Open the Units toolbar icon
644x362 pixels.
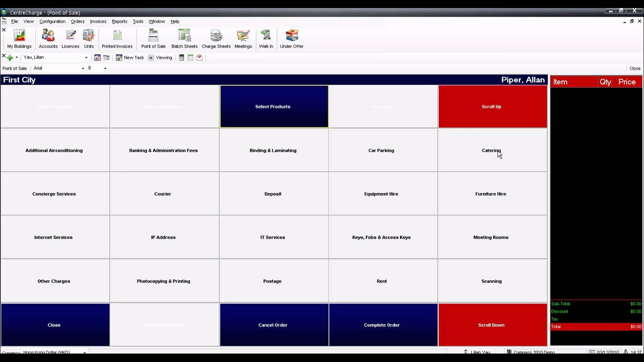click(89, 39)
